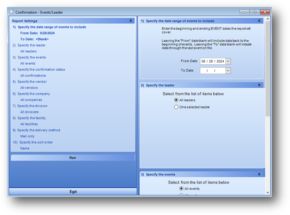Go to step 3 Specify the events
The width and height of the screenshot is (290, 215).
pyautogui.click(x=29, y=58)
